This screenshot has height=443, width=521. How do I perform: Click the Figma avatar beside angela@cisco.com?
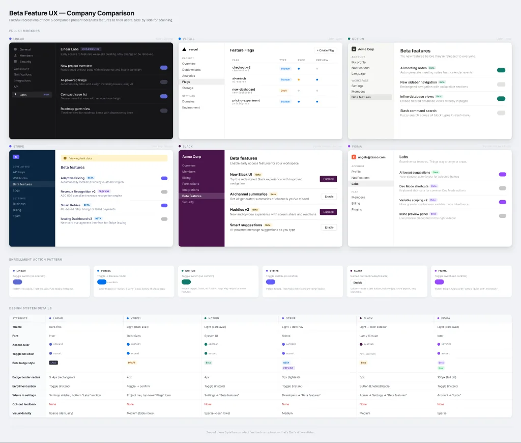pyautogui.click(x=354, y=157)
